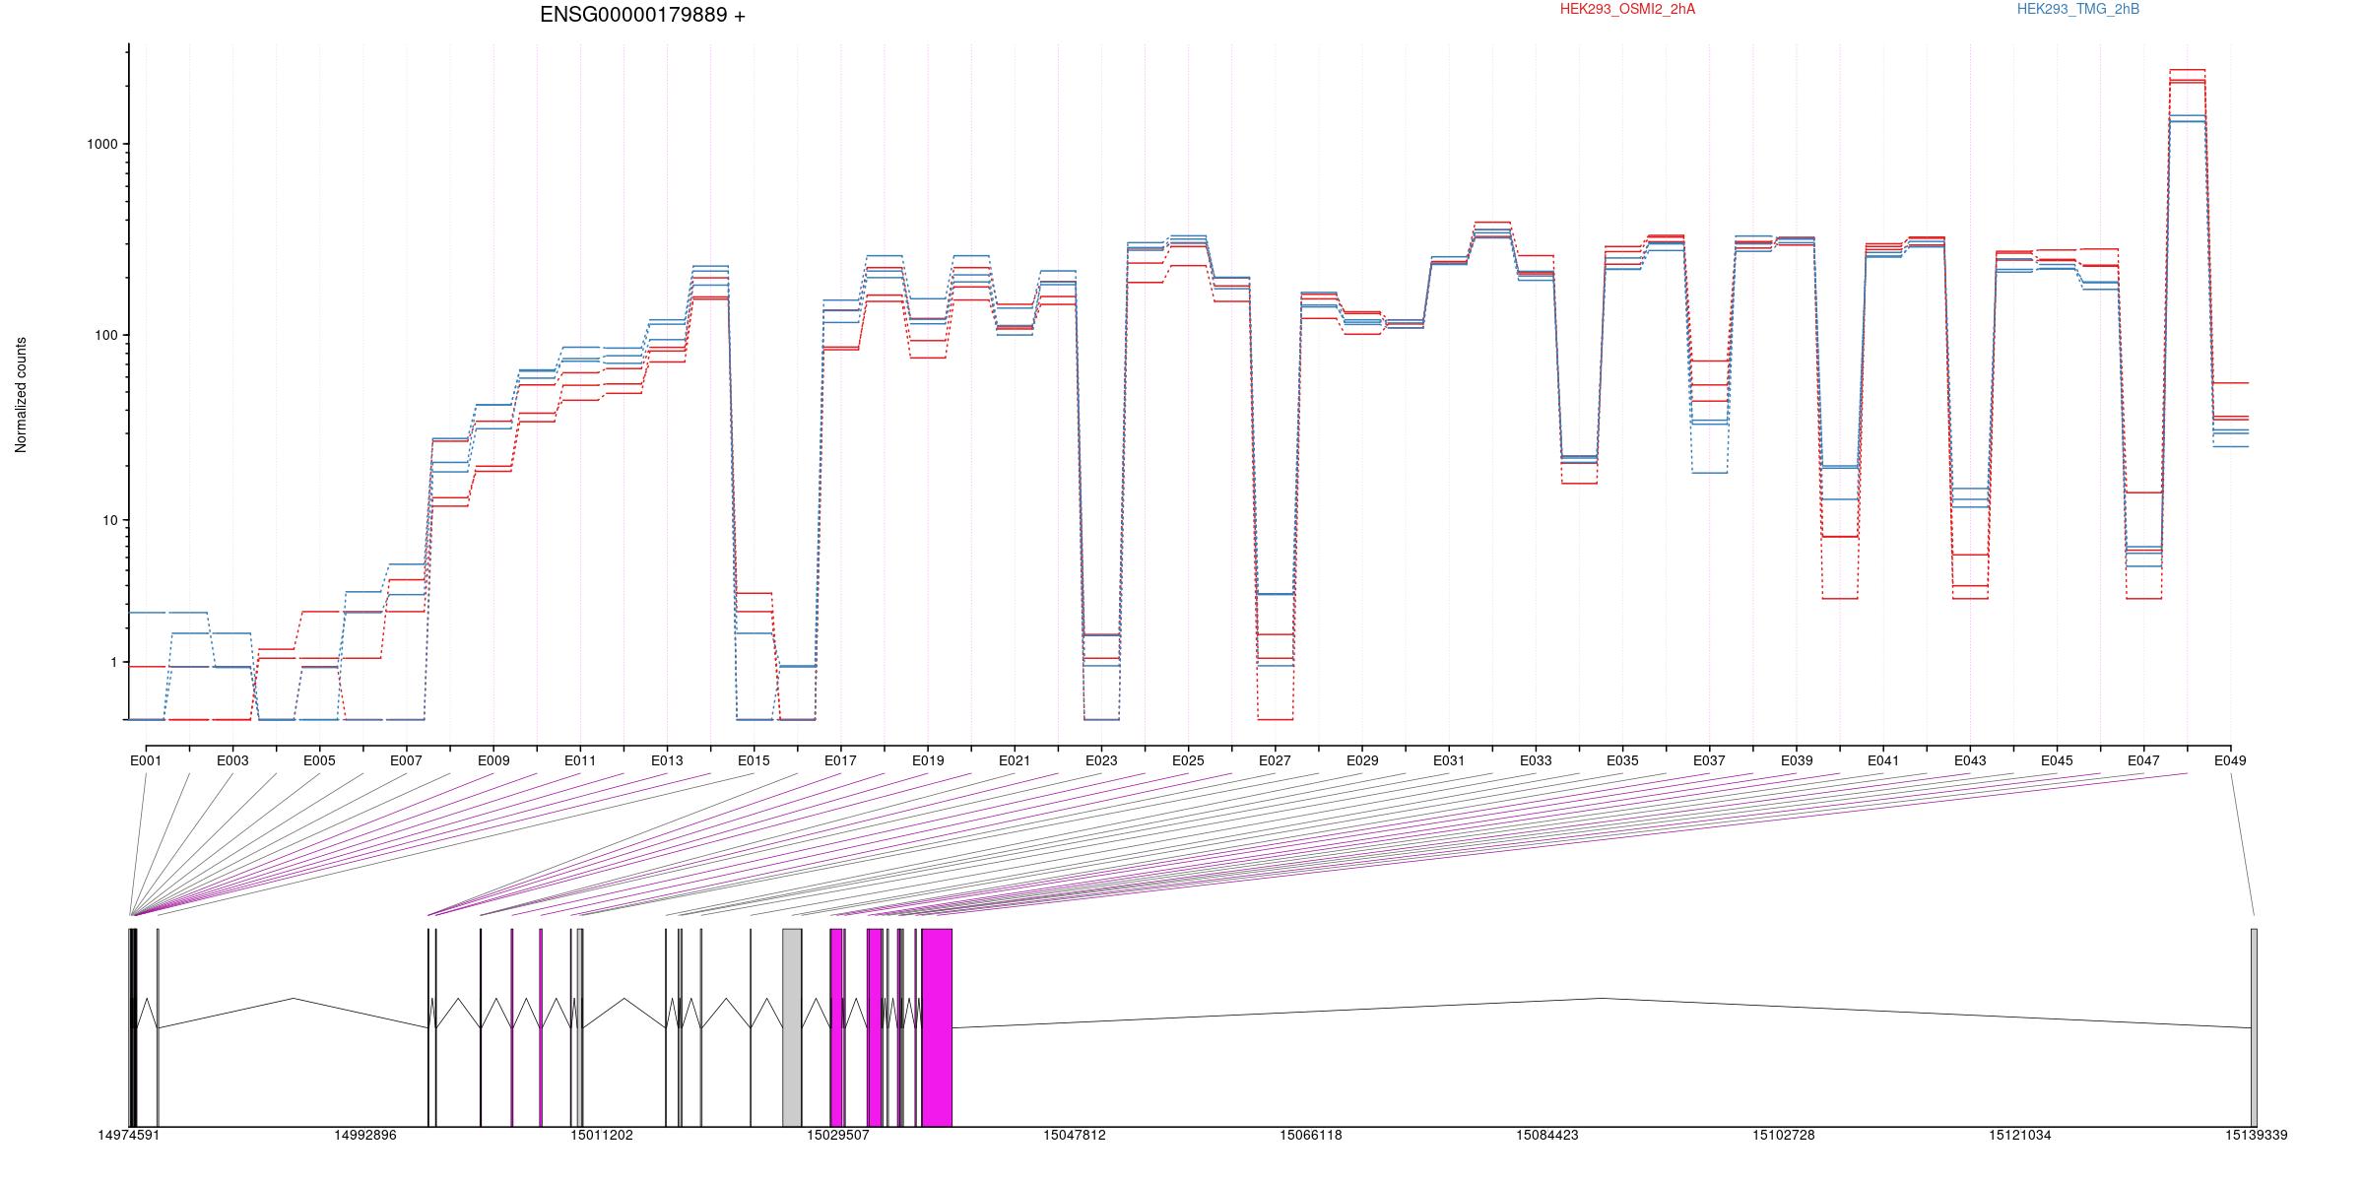Select the HEK293_OSMI2_2hA legend label
This screenshot has height=1182, width=2364.
point(1627,9)
